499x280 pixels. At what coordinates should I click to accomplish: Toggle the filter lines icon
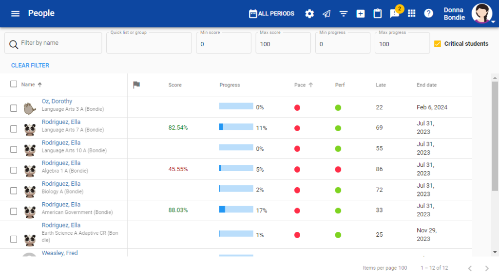click(x=344, y=14)
